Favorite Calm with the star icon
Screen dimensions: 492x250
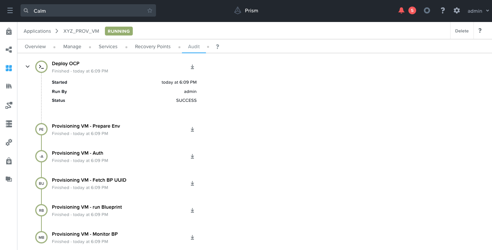point(150,11)
